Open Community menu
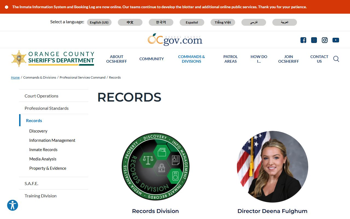The image size is (350, 219). coord(151,59)
